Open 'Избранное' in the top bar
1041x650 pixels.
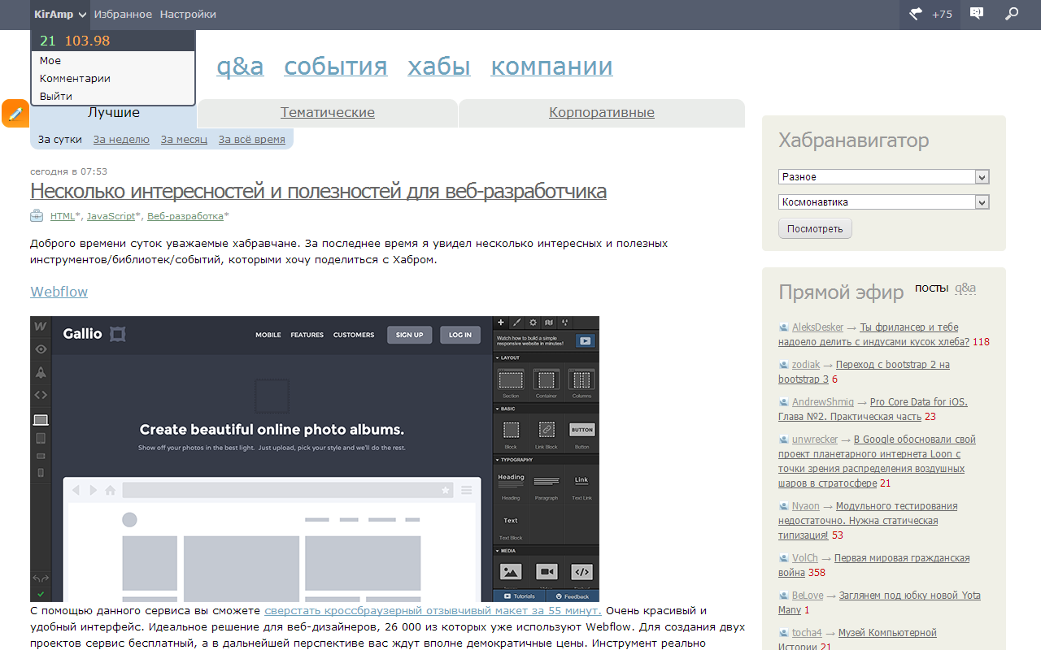(x=123, y=14)
